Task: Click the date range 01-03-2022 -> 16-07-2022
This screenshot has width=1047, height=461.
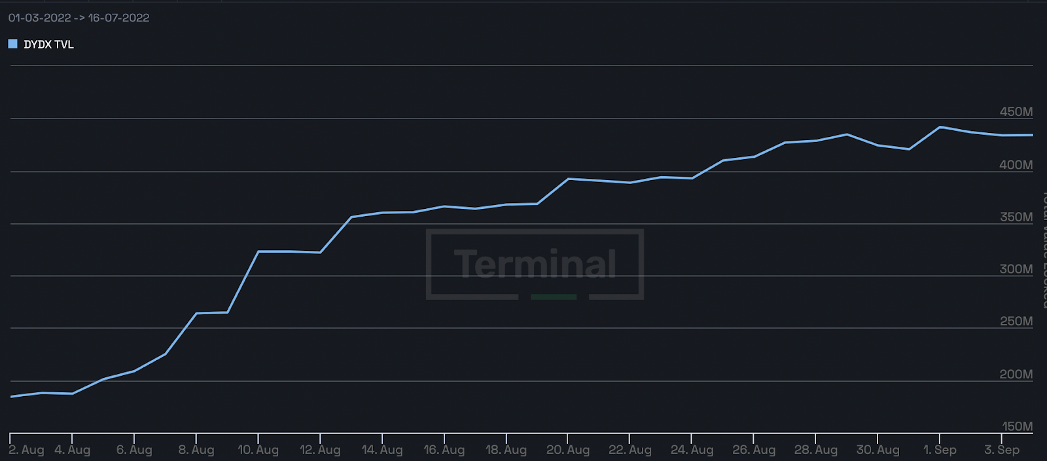Action: [79, 18]
